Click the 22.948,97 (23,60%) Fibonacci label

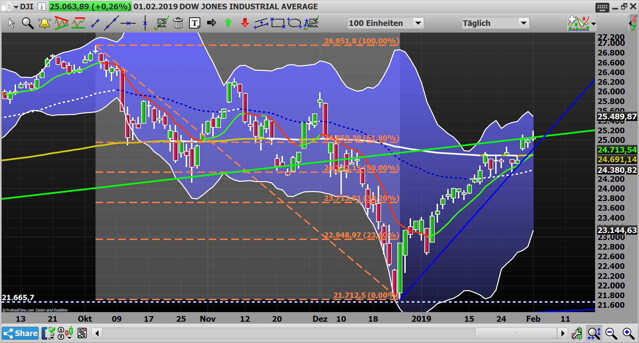[x=361, y=235]
